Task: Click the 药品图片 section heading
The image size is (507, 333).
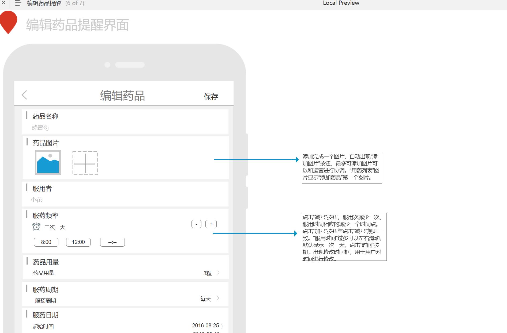Action: (46, 143)
